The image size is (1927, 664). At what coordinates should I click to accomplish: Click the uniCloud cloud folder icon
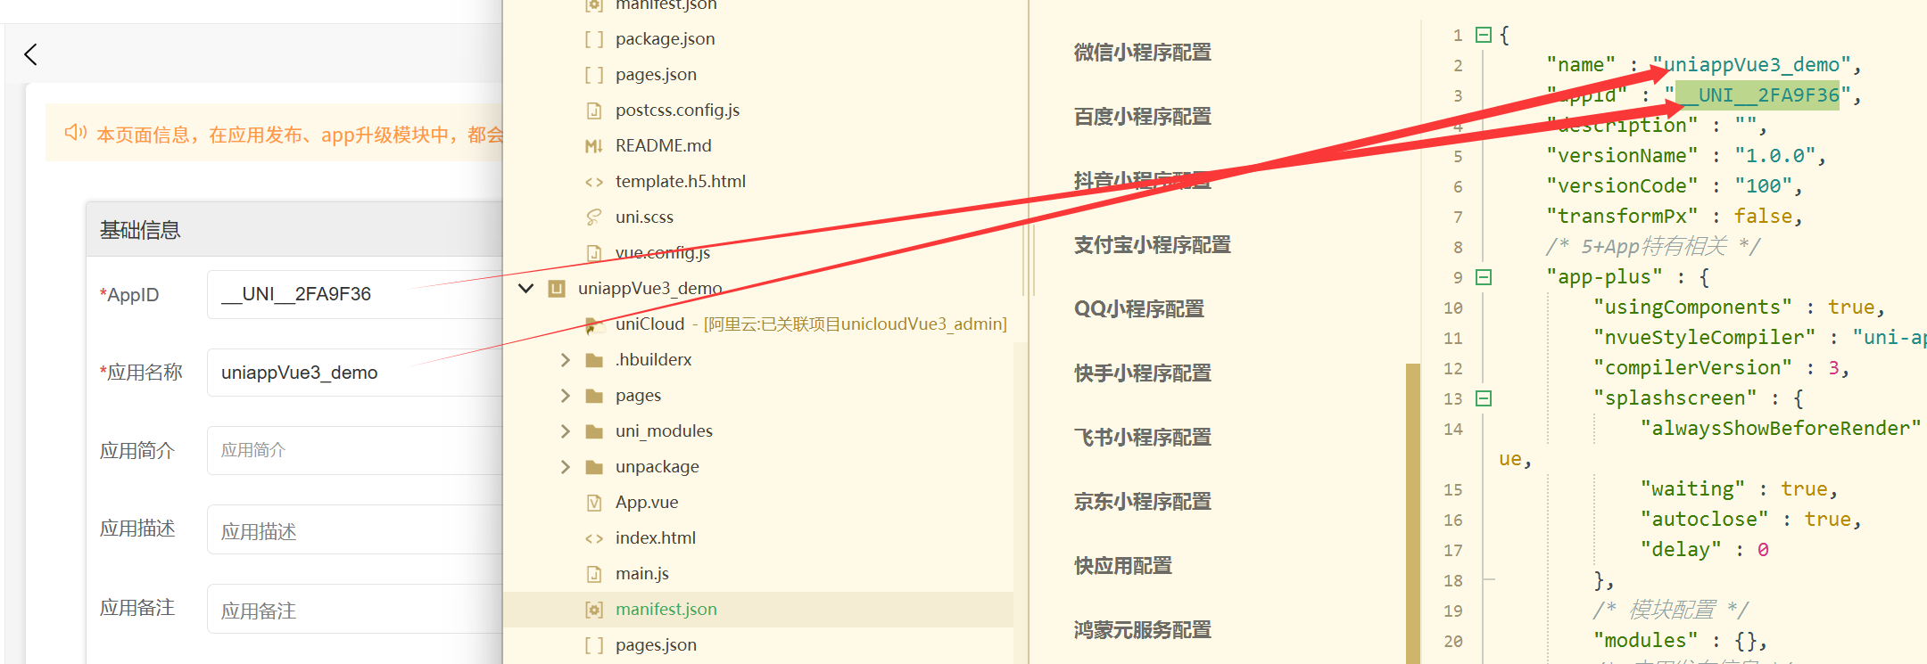594,324
